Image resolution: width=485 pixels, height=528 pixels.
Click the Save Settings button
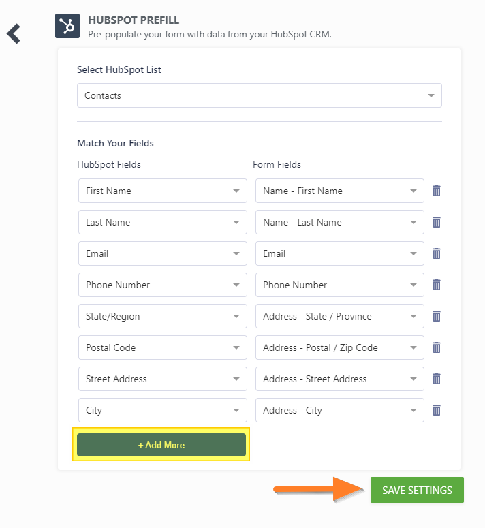click(x=417, y=490)
